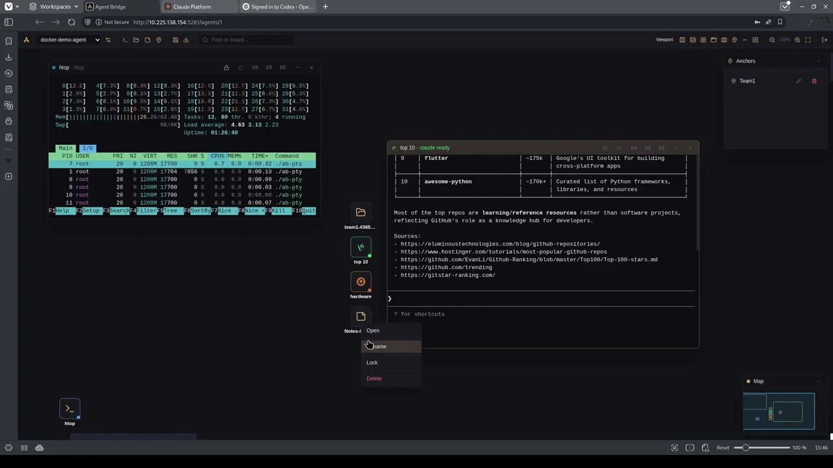Click Reset zoom button in status bar
Image resolution: width=833 pixels, height=468 pixels.
[723, 448]
